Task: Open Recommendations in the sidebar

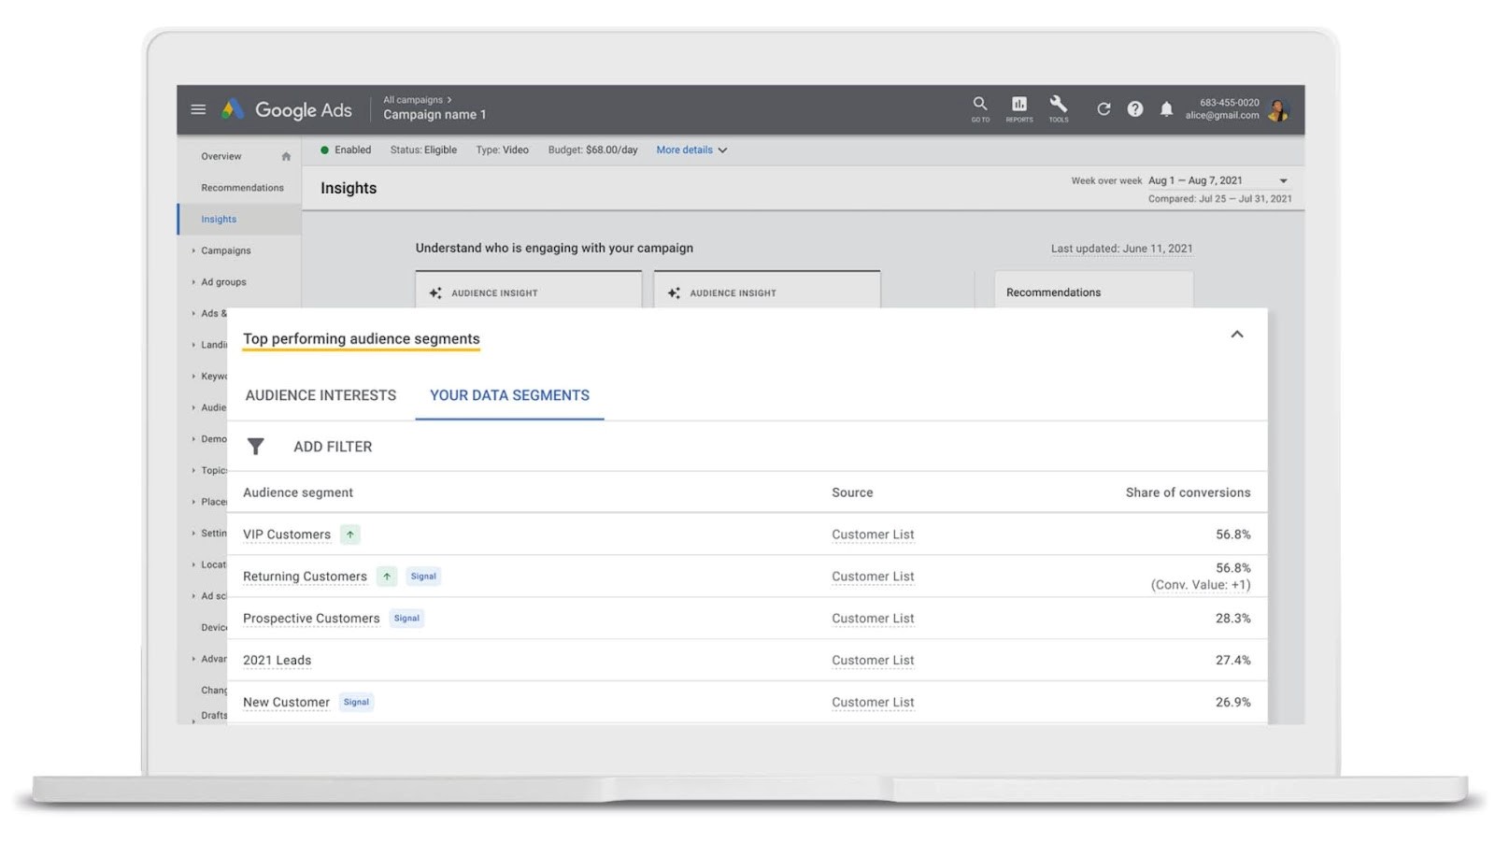Action: (242, 188)
